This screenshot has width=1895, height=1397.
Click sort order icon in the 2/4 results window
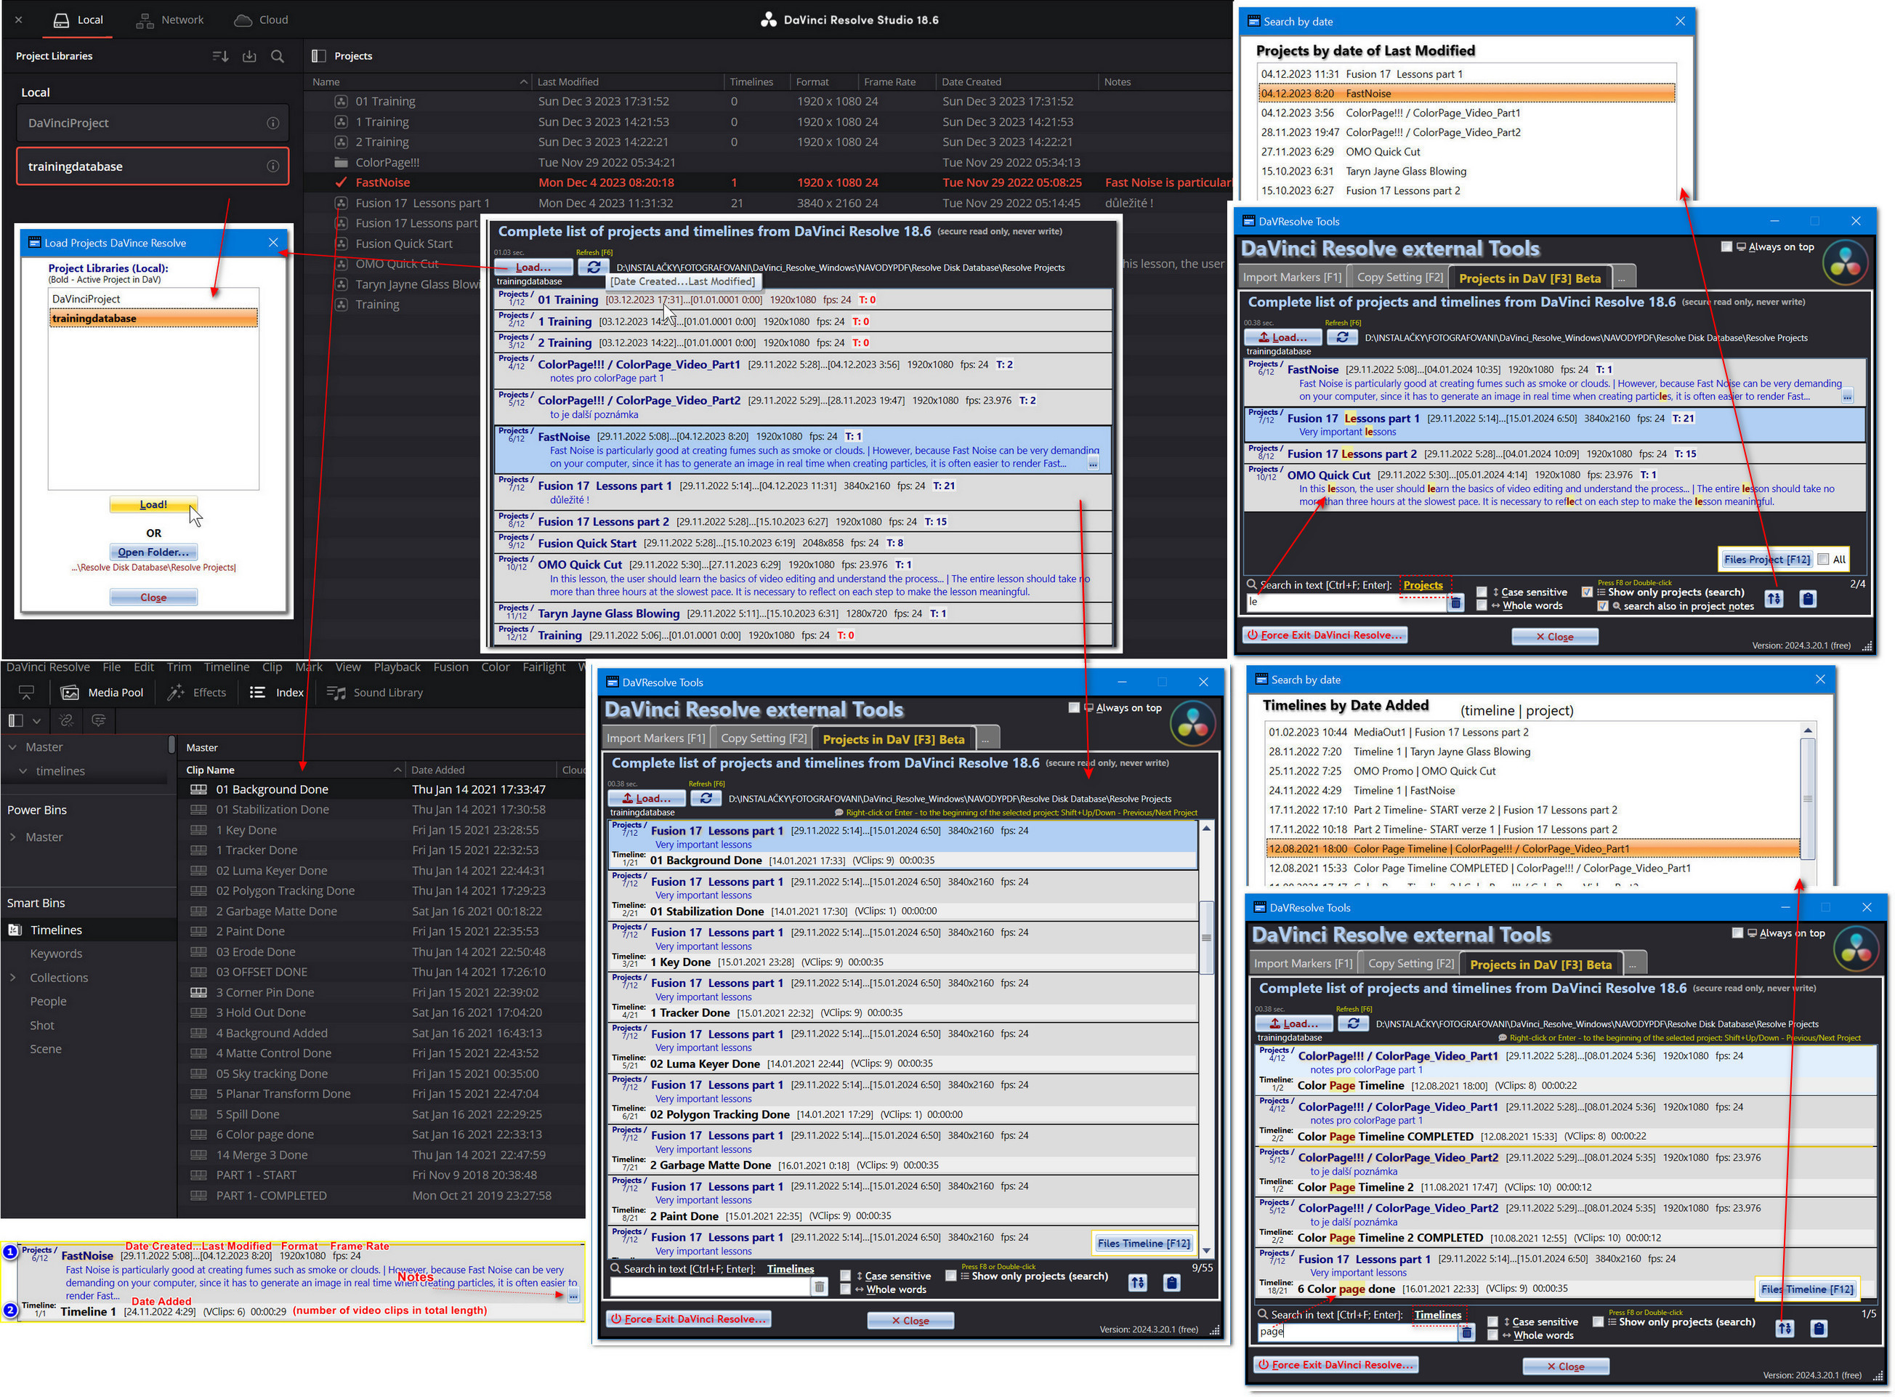pos(1773,599)
